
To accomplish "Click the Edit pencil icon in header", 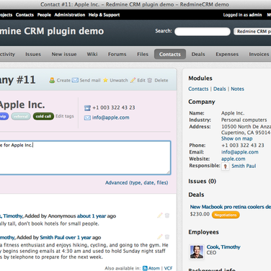I will click(x=133, y=80).
